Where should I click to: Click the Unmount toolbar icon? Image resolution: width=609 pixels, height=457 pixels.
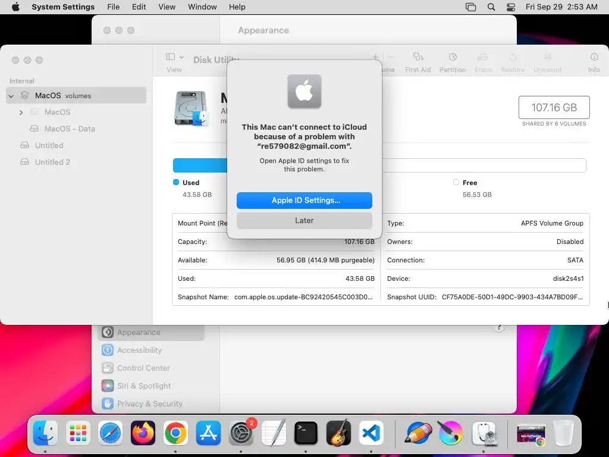coord(547,62)
